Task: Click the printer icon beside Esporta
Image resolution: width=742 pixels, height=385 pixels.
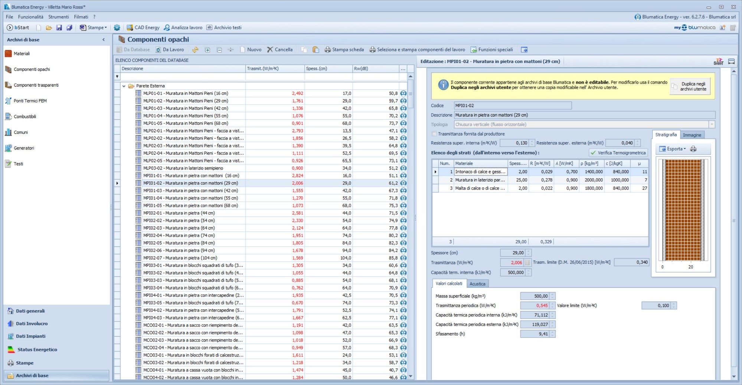Action: 693,149
